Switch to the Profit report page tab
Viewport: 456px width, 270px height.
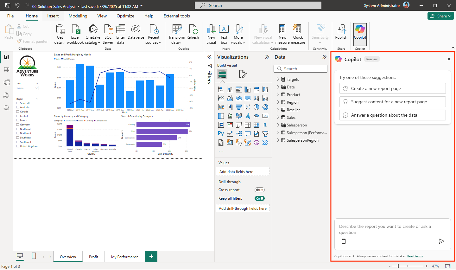click(x=93, y=256)
